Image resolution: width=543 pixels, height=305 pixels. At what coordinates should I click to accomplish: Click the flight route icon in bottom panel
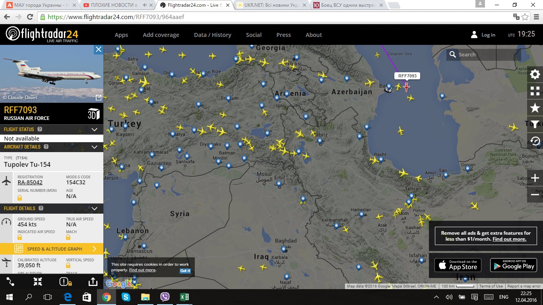11,282
